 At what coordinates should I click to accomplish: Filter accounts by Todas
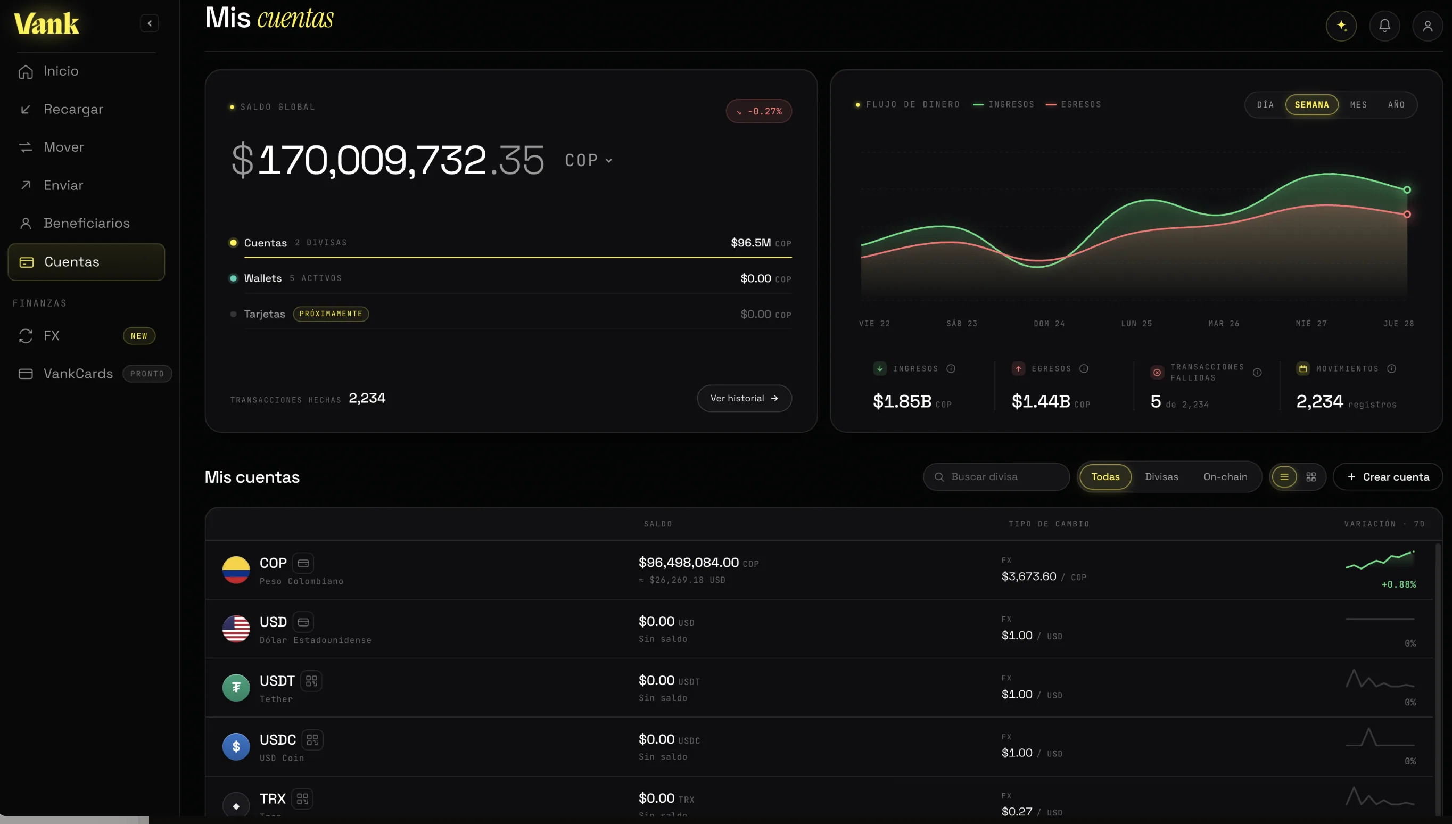tap(1105, 477)
